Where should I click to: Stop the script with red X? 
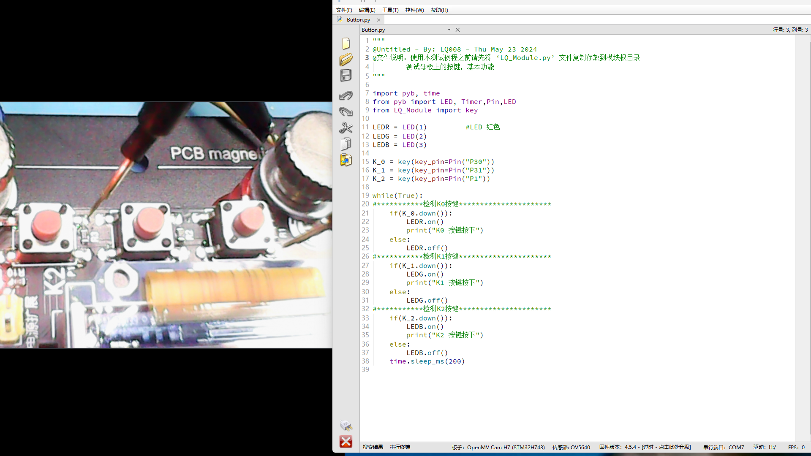click(x=346, y=441)
